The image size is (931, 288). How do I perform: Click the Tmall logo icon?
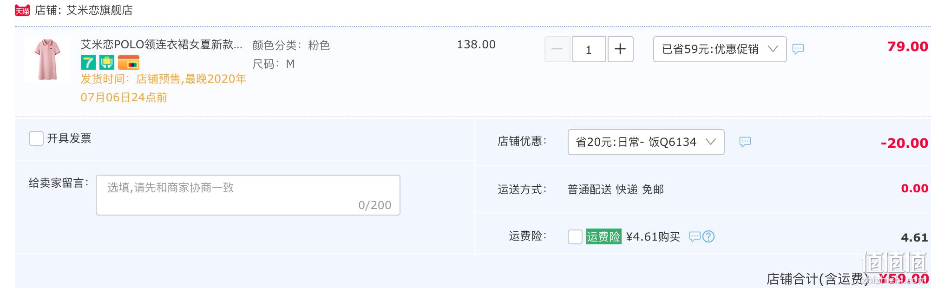click(x=22, y=10)
